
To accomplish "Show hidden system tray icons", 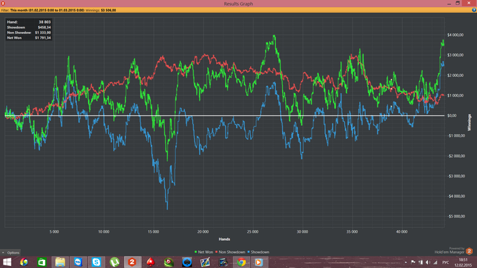I will coord(406,263).
